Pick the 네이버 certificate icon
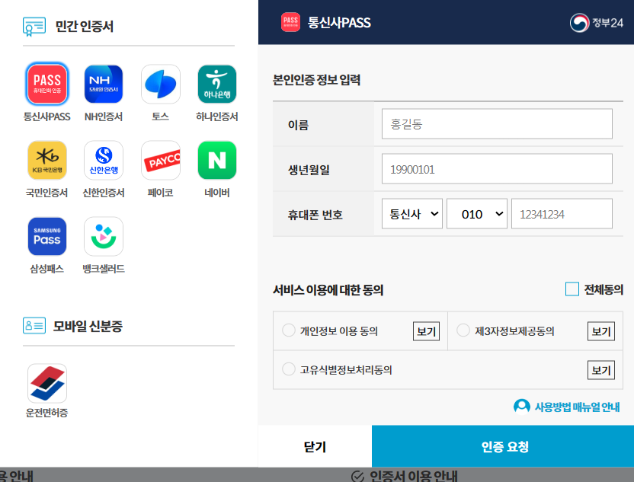Screen dimensions: 634x482 click(x=217, y=160)
